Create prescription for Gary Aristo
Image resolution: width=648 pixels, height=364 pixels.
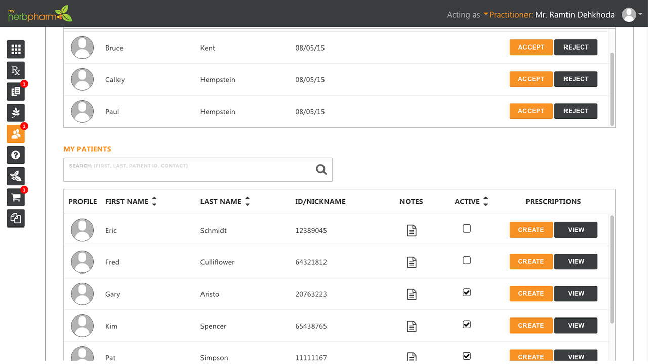pyautogui.click(x=531, y=293)
